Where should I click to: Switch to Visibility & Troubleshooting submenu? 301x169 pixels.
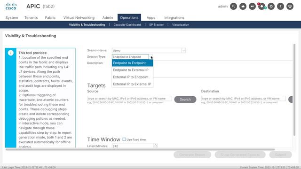(87, 25)
